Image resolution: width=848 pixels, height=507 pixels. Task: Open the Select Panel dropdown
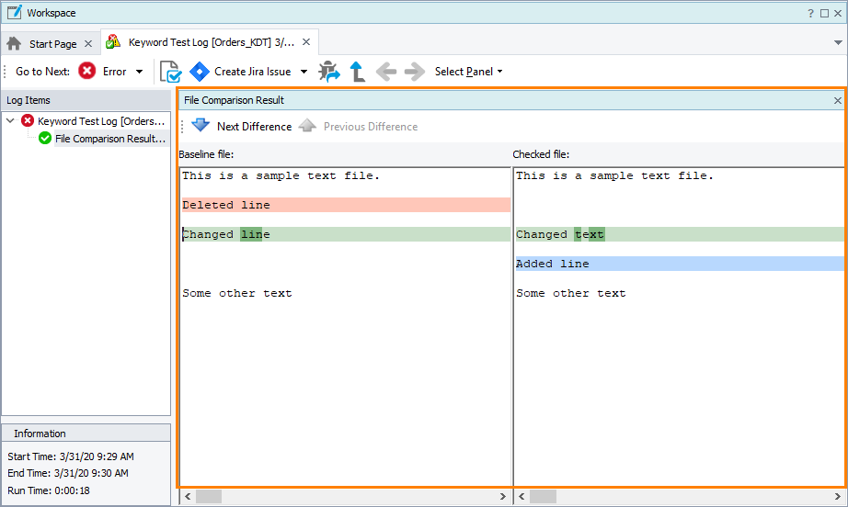point(468,72)
